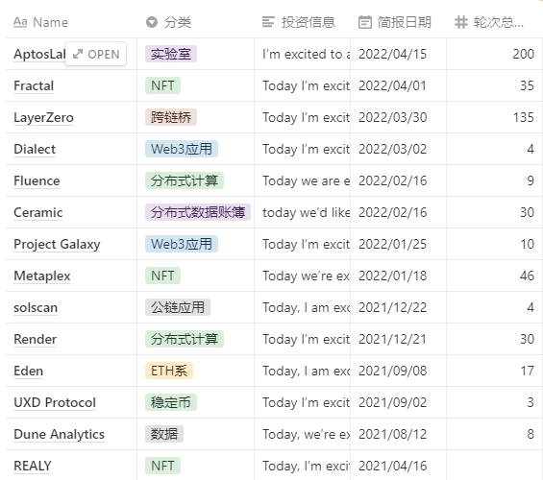Select the 实验室 tag on AptosLab row
This screenshot has height=480, width=543.
171,54
